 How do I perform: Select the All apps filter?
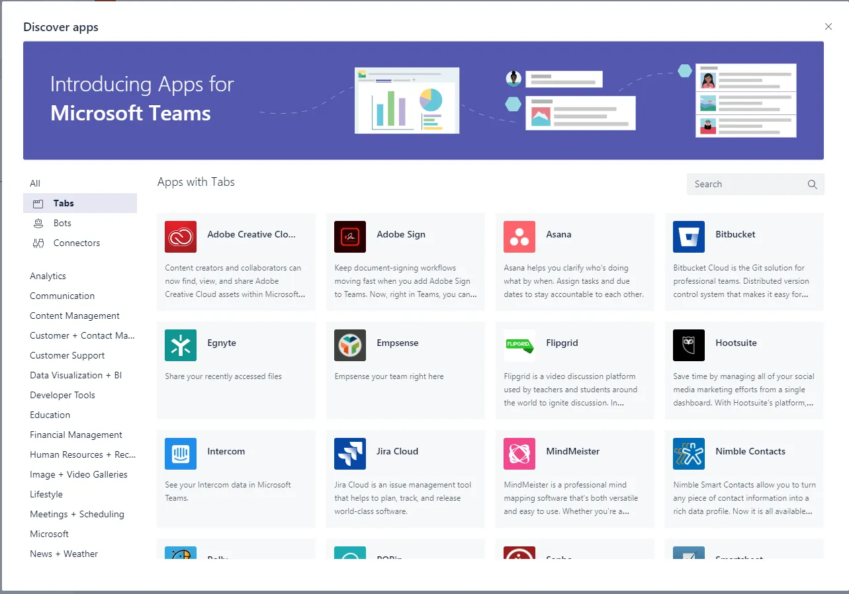coord(35,183)
